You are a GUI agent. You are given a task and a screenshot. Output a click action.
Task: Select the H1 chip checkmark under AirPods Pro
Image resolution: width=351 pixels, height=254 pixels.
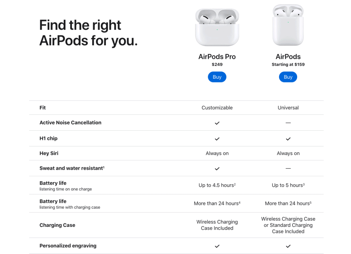(217, 139)
